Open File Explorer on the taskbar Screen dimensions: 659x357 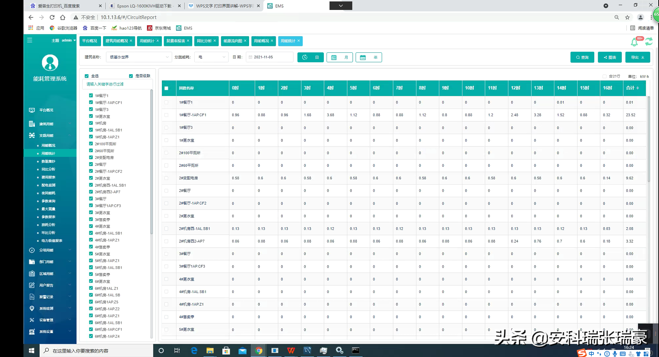210,351
